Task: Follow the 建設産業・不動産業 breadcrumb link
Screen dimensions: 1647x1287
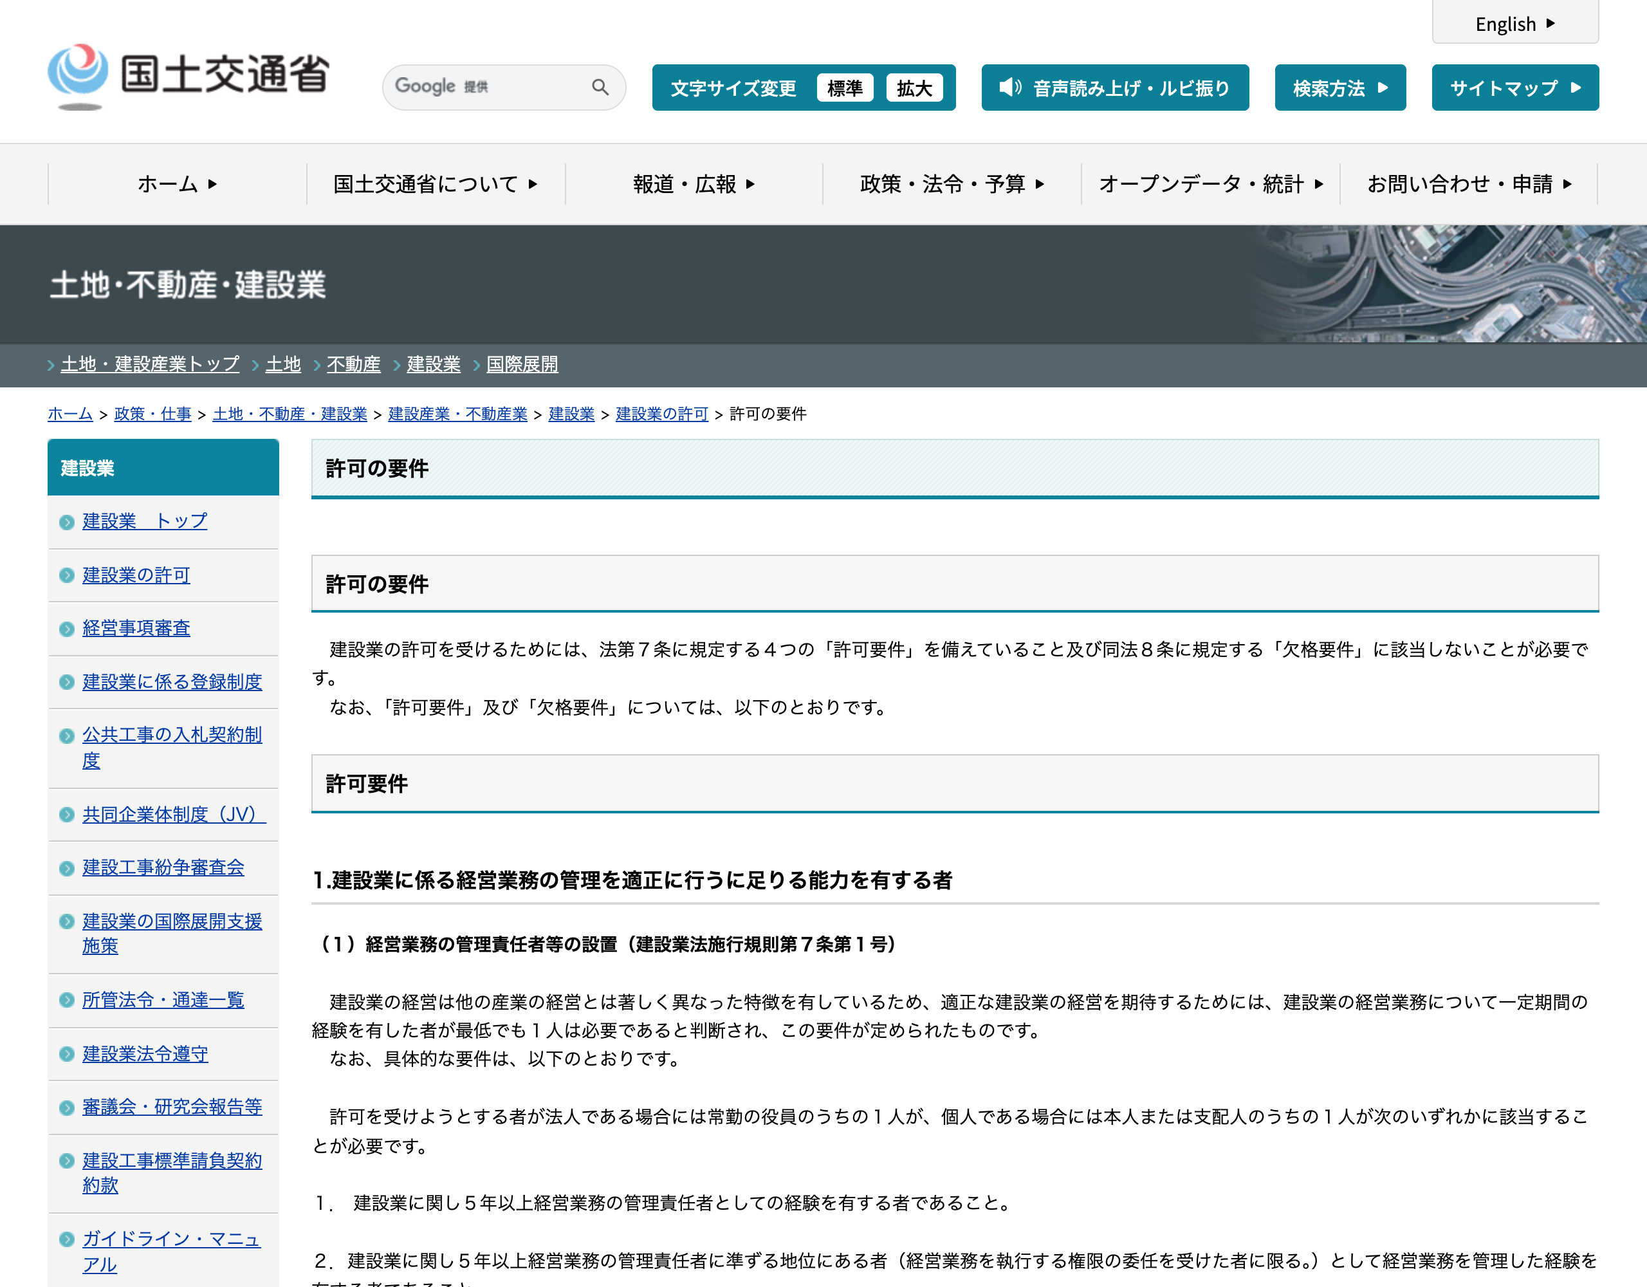Action: tap(458, 414)
